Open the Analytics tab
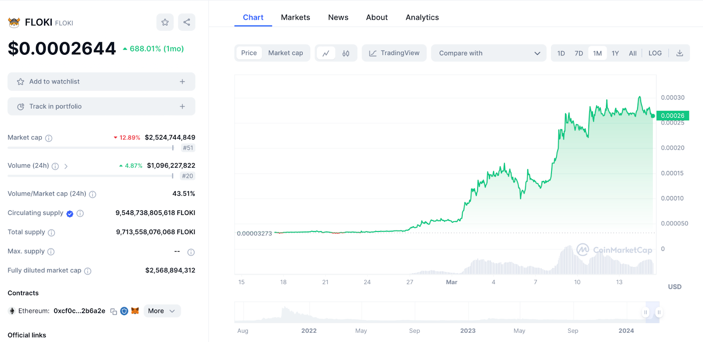The width and height of the screenshot is (703, 342). [x=422, y=18]
